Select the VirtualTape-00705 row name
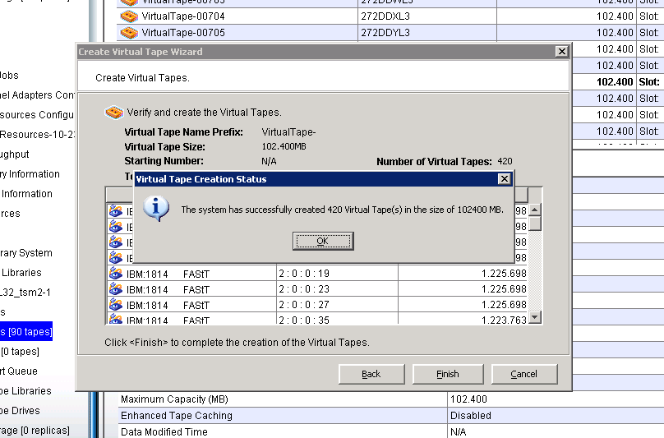The width and height of the screenshot is (664, 438). pyautogui.click(x=183, y=33)
